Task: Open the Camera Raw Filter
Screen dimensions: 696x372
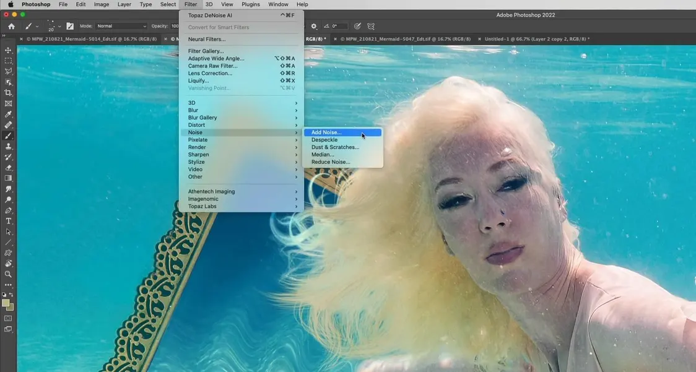Action: click(x=242, y=66)
